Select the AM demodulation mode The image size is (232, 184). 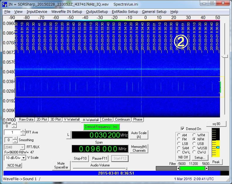[x=179, y=135]
